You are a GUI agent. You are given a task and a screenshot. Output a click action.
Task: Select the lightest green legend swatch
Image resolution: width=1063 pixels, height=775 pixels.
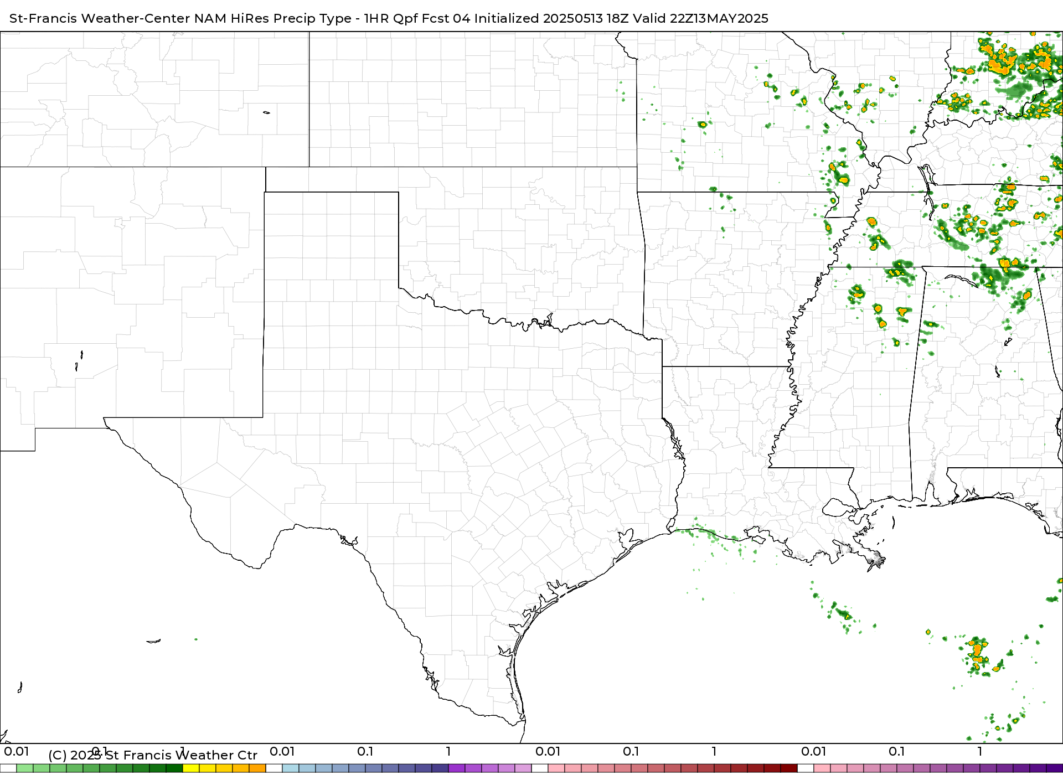click(x=25, y=768)
